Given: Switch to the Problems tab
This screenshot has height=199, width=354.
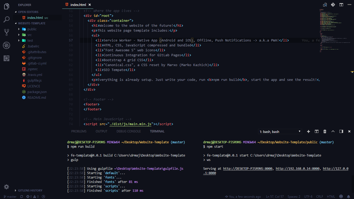Looking at the screenshot, I should (79, 131).
